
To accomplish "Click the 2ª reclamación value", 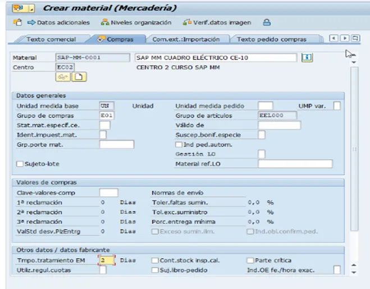I will tap(103, 212).
